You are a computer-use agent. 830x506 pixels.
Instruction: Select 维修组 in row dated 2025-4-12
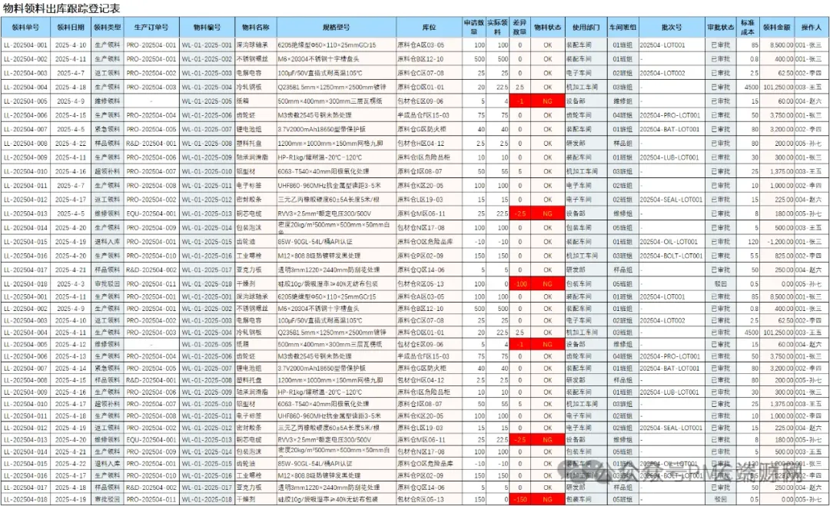click(622, 344)
